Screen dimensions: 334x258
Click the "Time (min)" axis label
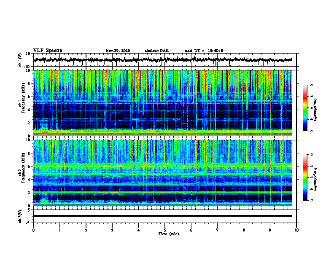169,234
